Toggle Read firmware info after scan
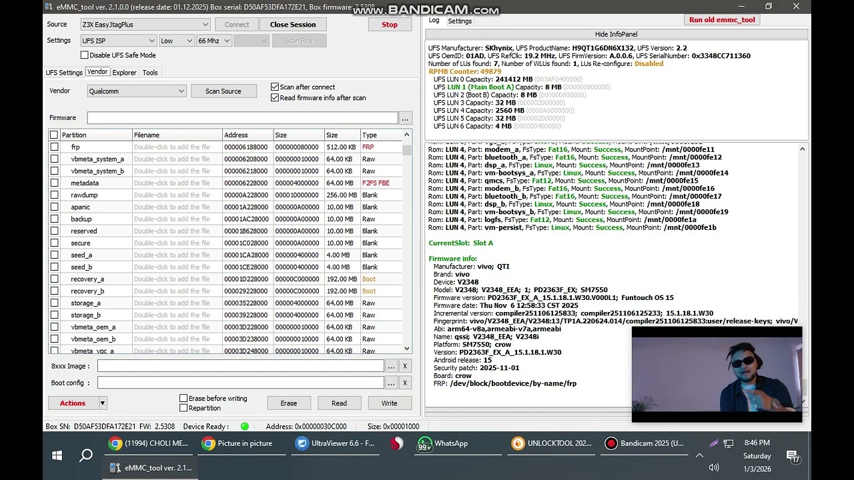 pos(275,97)
